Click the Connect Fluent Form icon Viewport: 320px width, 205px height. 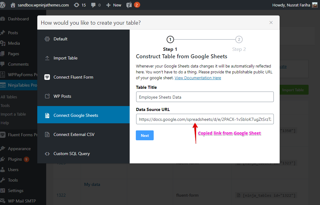[x=47, y=77]
